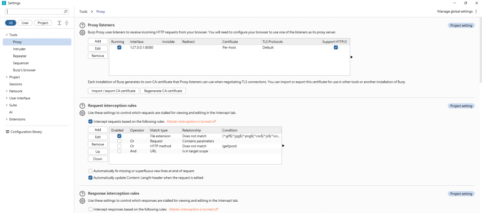Click the Certificate column header

point(241,42)
